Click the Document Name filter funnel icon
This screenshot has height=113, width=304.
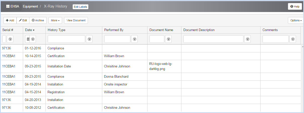(169, 39)
